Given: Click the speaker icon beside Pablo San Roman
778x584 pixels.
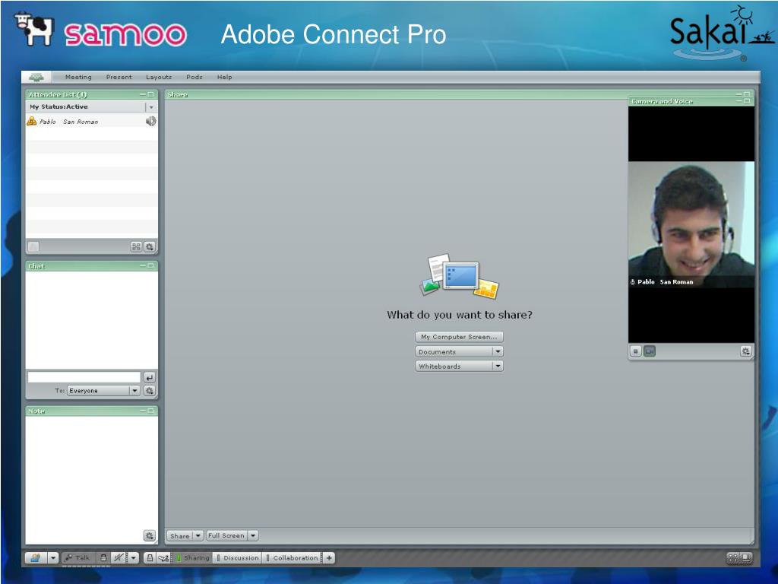Looking at the screenshot, I should 151,121.
